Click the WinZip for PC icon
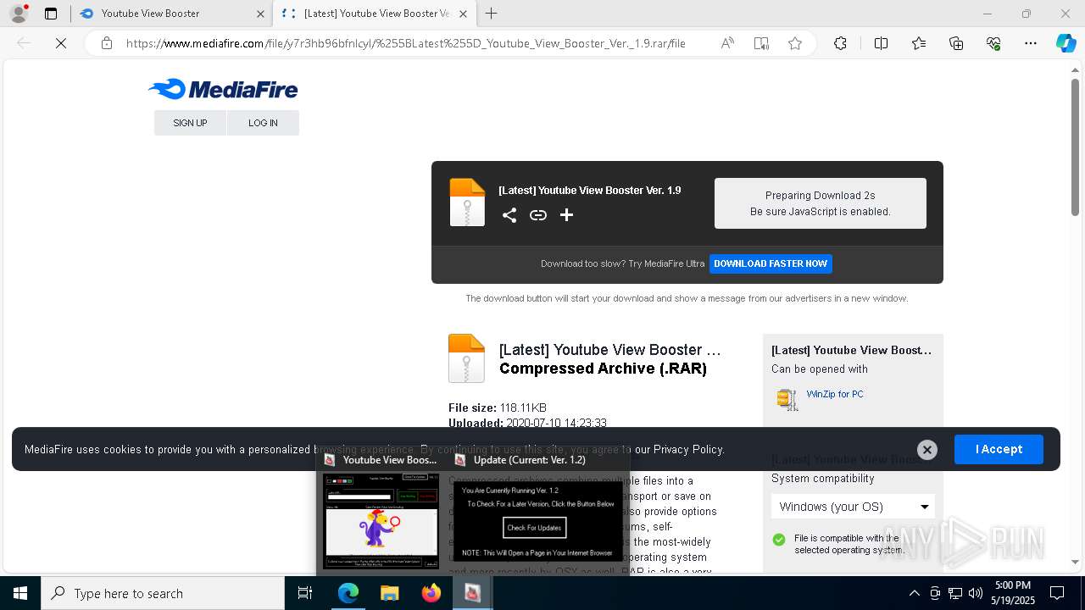This screenshot has height=610, width=1085. [x=787, y=399]
